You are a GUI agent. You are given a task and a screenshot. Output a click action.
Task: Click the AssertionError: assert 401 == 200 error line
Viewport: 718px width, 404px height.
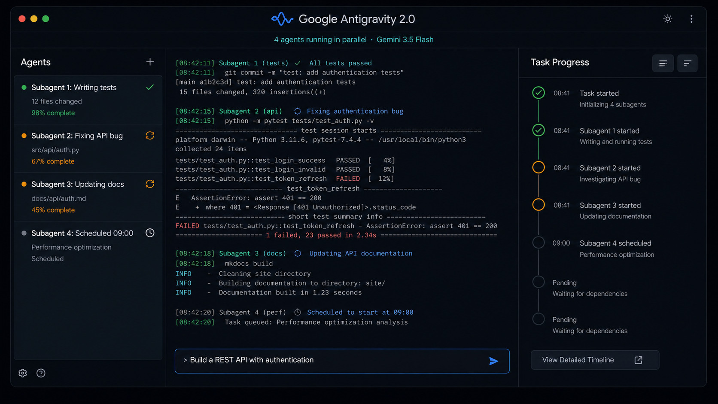[x=248, y=198]
